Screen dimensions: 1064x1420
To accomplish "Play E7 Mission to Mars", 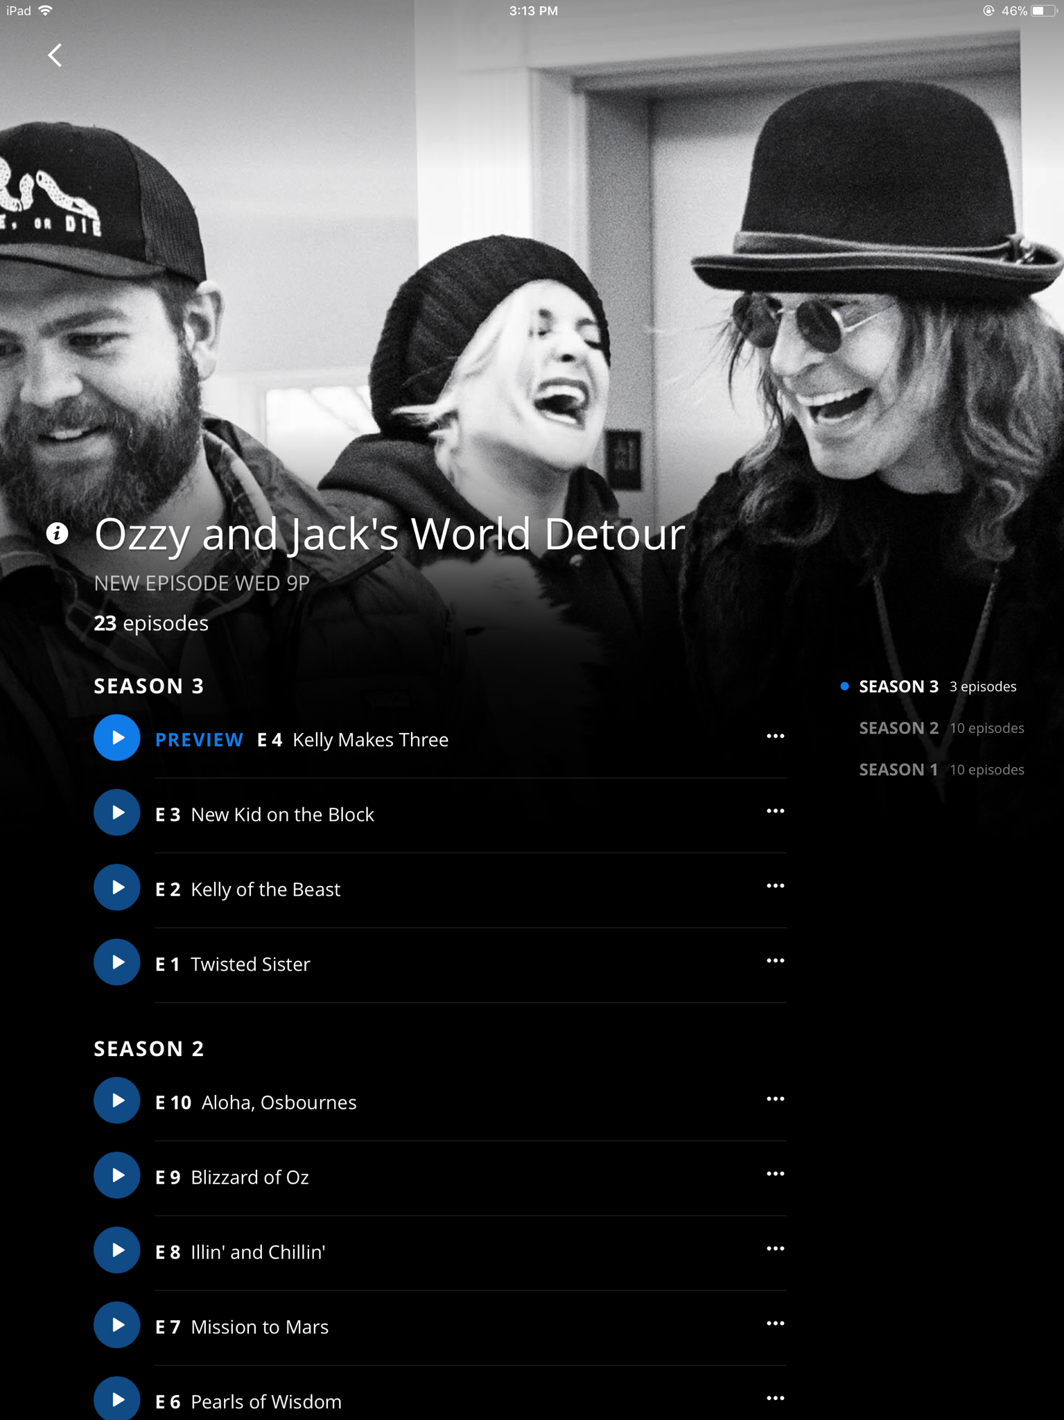I will [117, 1325].
